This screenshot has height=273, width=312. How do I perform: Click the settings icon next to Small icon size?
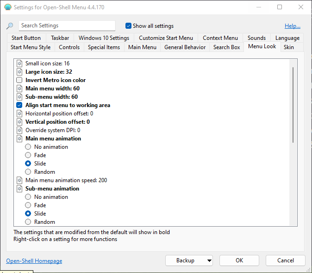coord(19,63)
